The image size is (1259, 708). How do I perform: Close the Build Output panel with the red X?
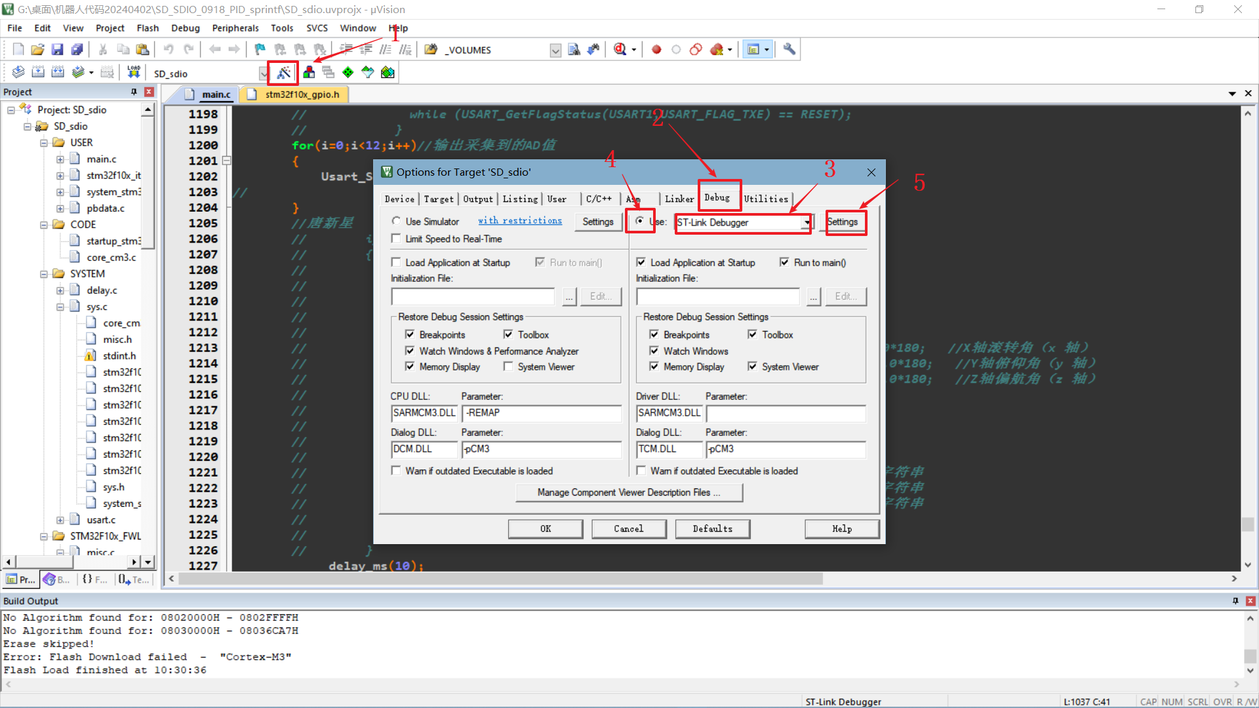pyautogui.click(x=1250, y=600)
